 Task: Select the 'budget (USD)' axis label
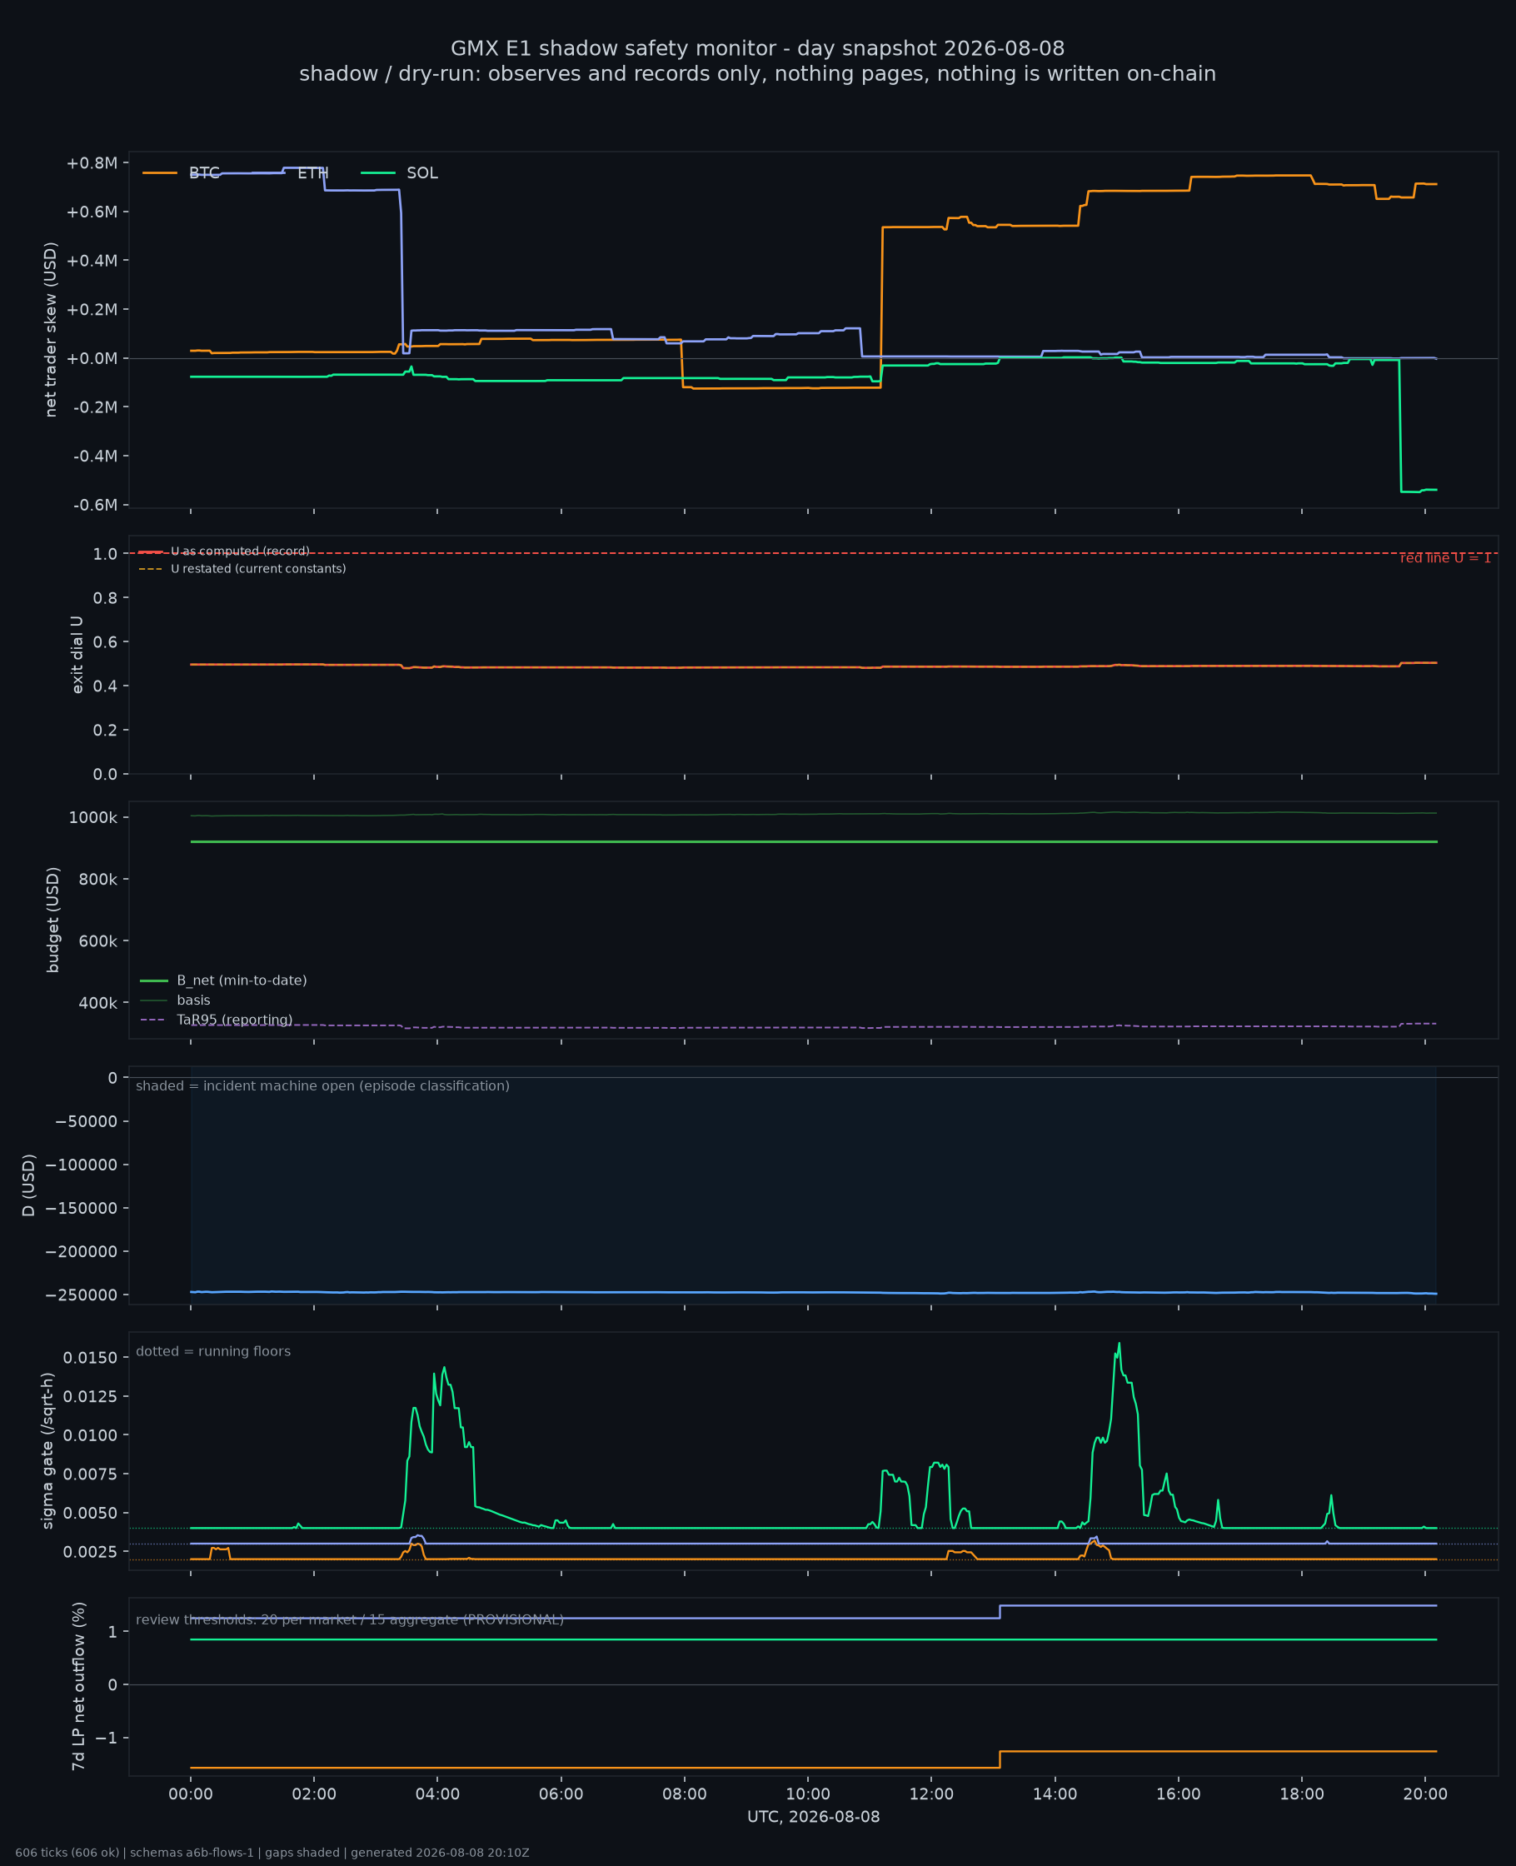53,921
